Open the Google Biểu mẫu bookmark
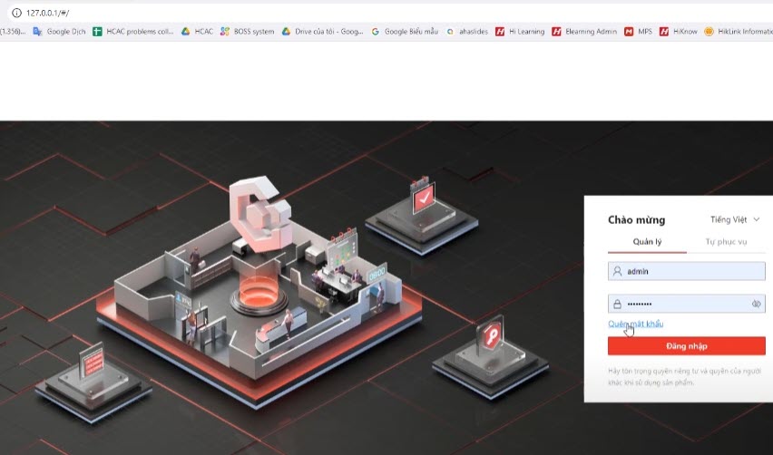The height and width of the screenshot is (455, 773). point(405,32)
